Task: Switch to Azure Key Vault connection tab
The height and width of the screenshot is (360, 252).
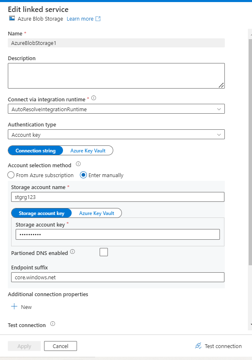Action: point(88,150)
